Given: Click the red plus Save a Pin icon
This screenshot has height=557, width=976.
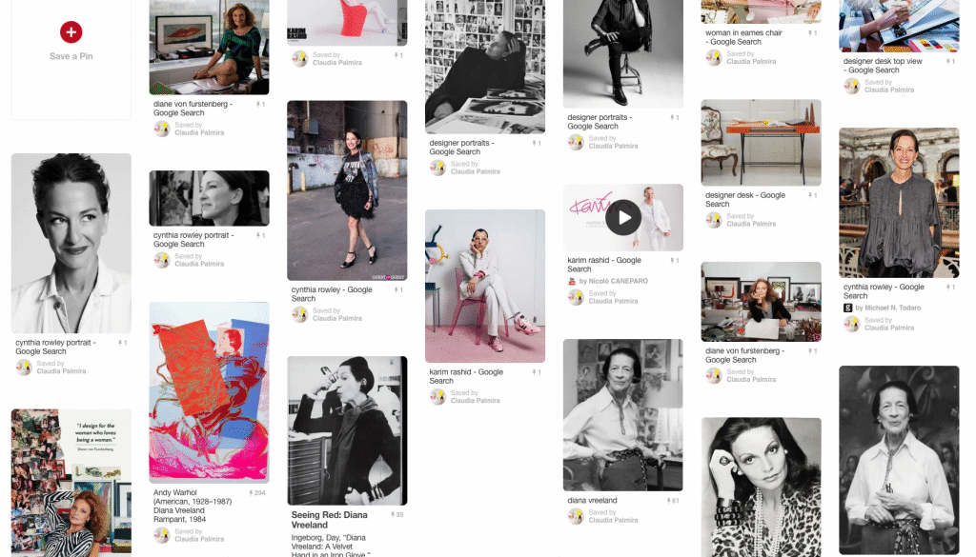Looking at the screenshot, I should point(71,32).
